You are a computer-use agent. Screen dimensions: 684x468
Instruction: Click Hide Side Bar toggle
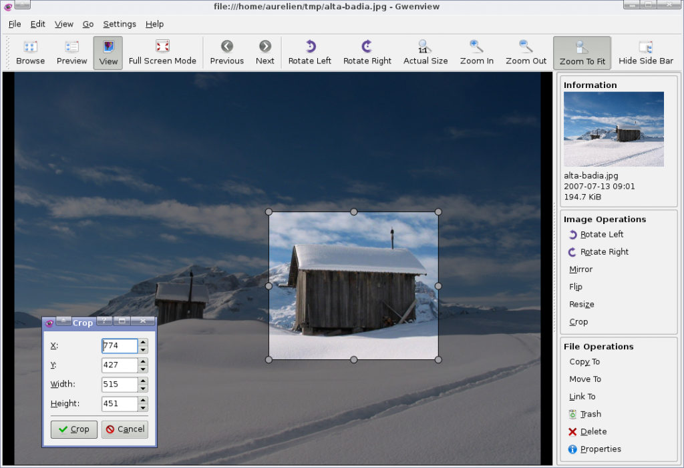[645, 53]
